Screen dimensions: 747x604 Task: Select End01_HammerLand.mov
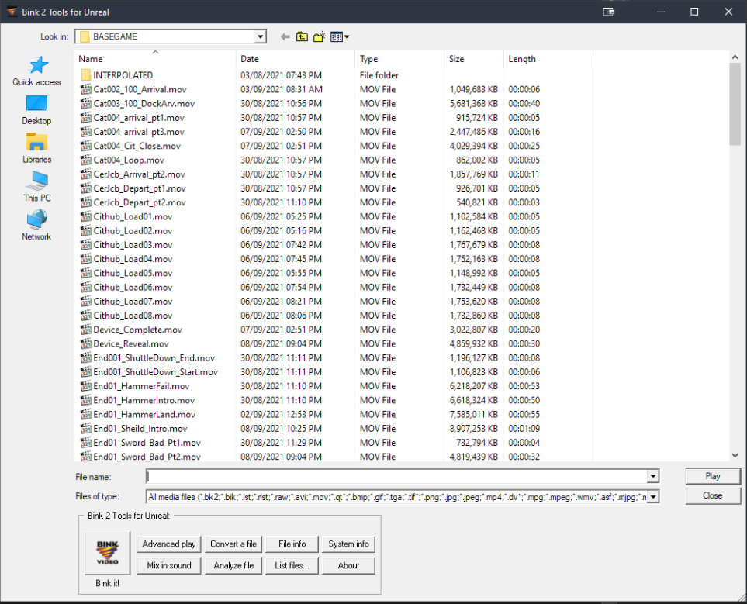click(144, 414)
